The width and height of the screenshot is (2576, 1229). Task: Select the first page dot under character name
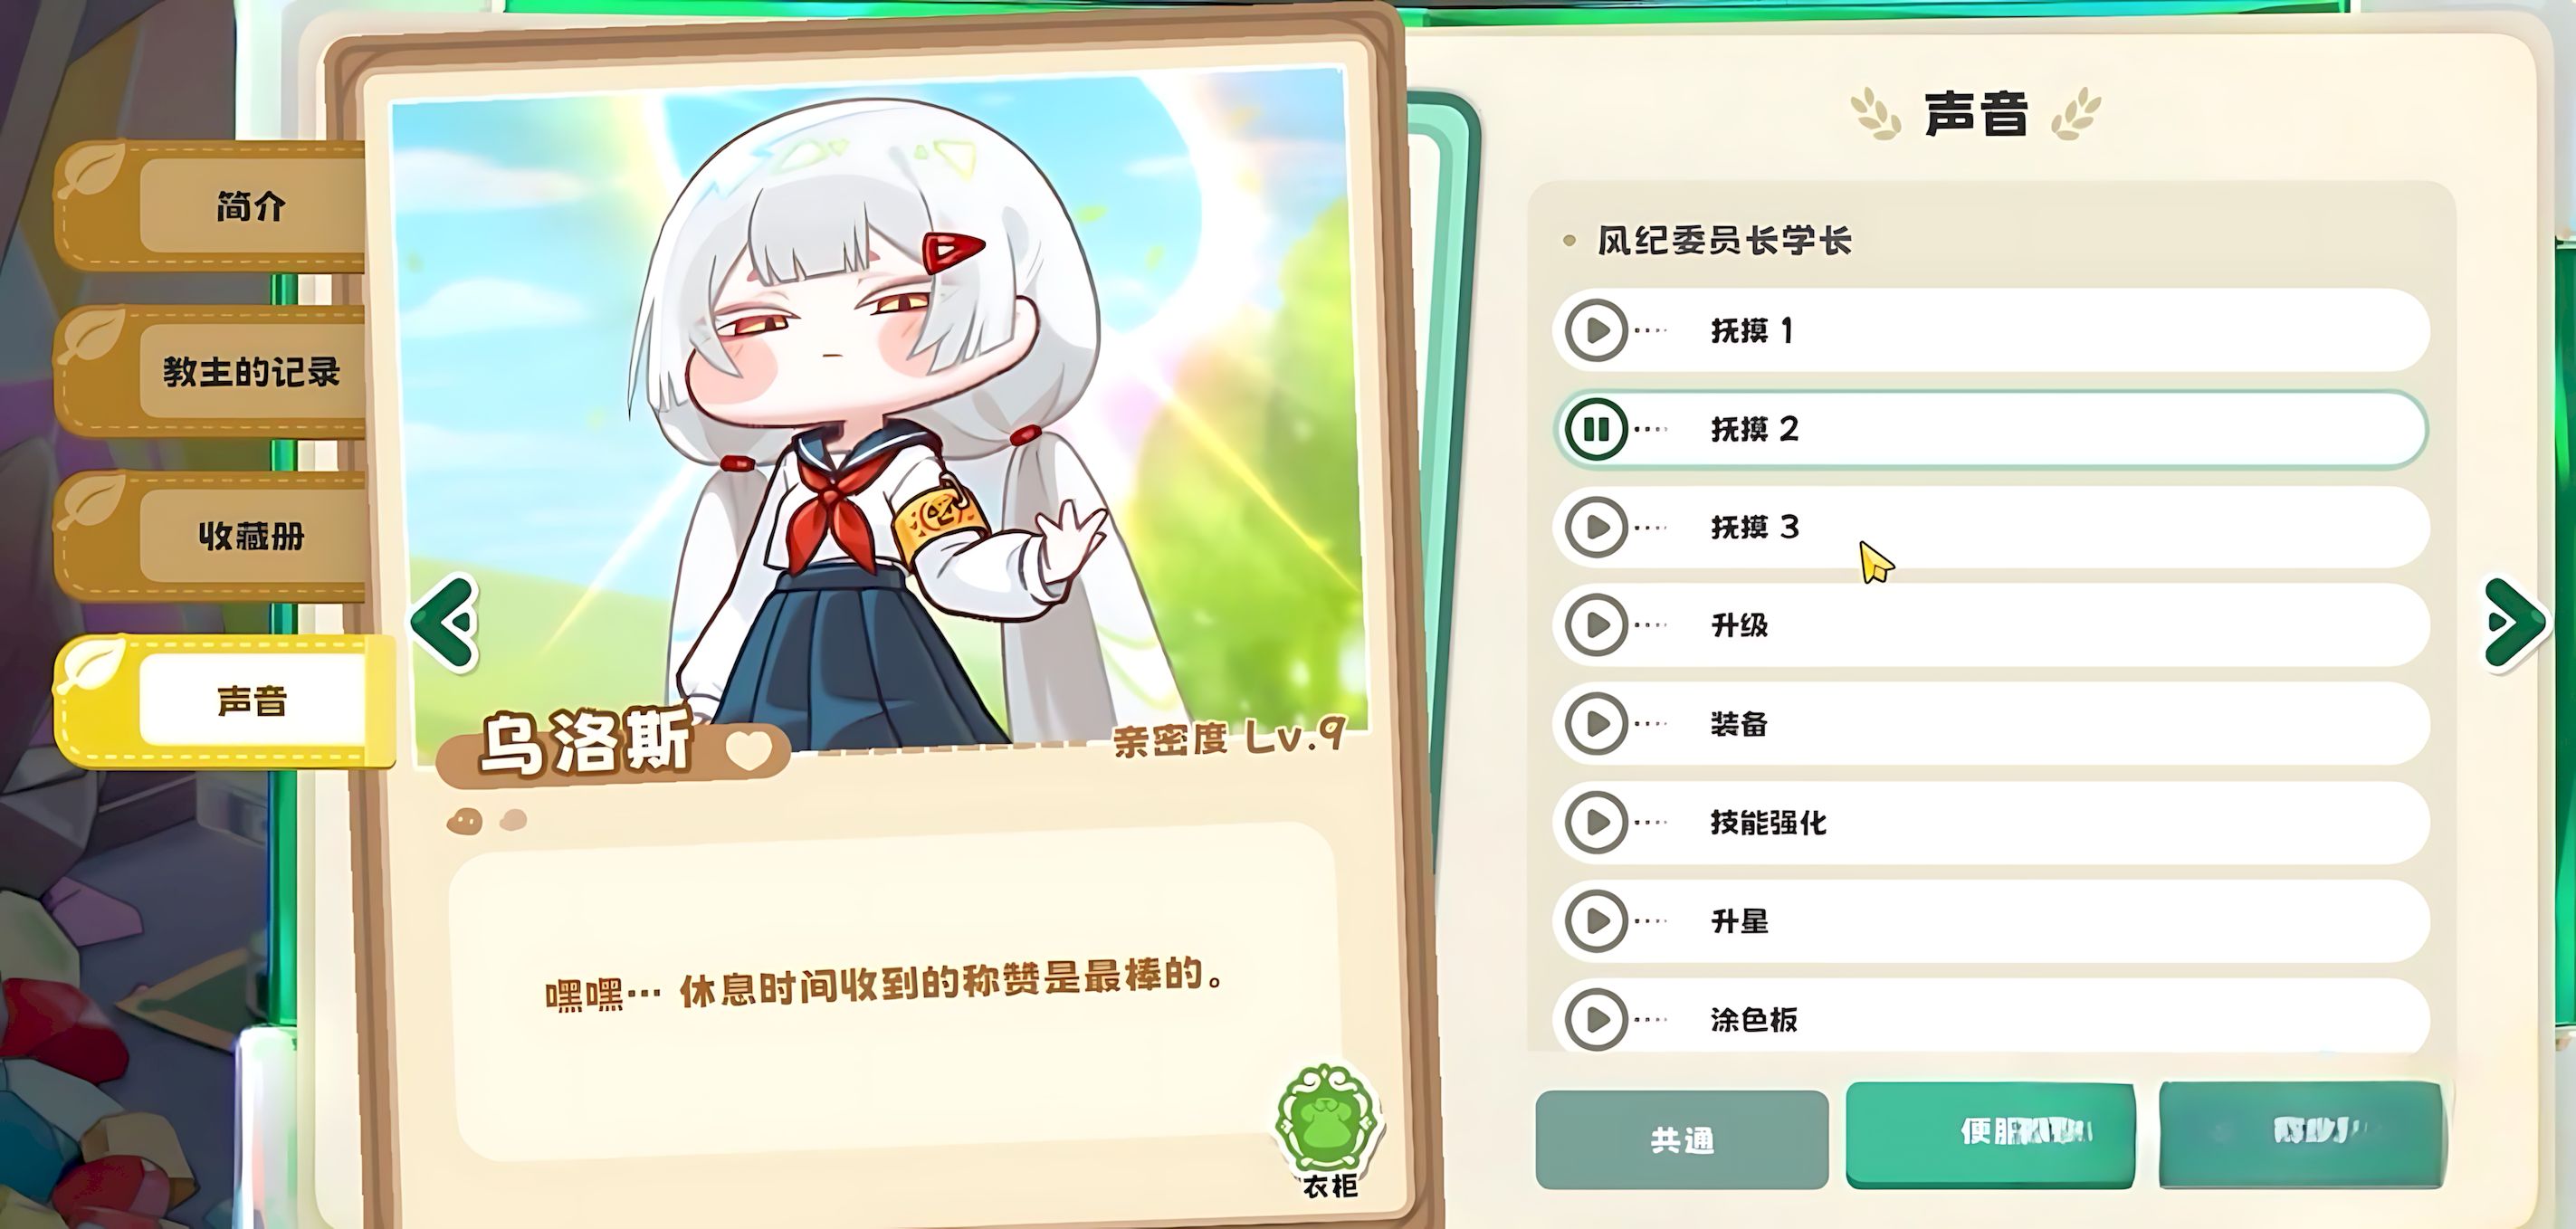tap(465, 821)
